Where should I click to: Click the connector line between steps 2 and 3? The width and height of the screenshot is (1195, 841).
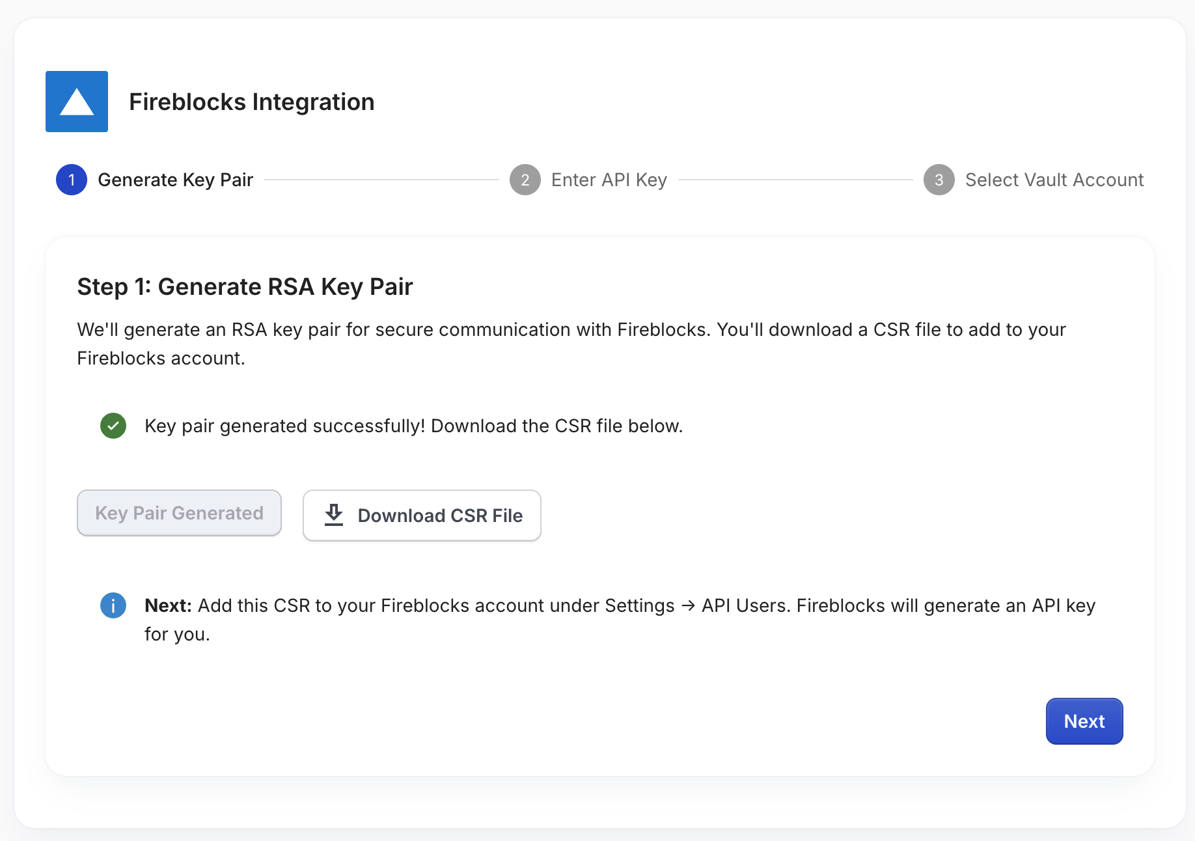pyautogui.click(x=795, y=180)
